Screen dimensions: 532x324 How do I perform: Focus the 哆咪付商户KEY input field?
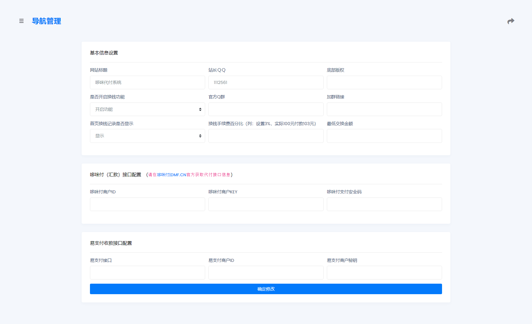[x=266, y=204]
